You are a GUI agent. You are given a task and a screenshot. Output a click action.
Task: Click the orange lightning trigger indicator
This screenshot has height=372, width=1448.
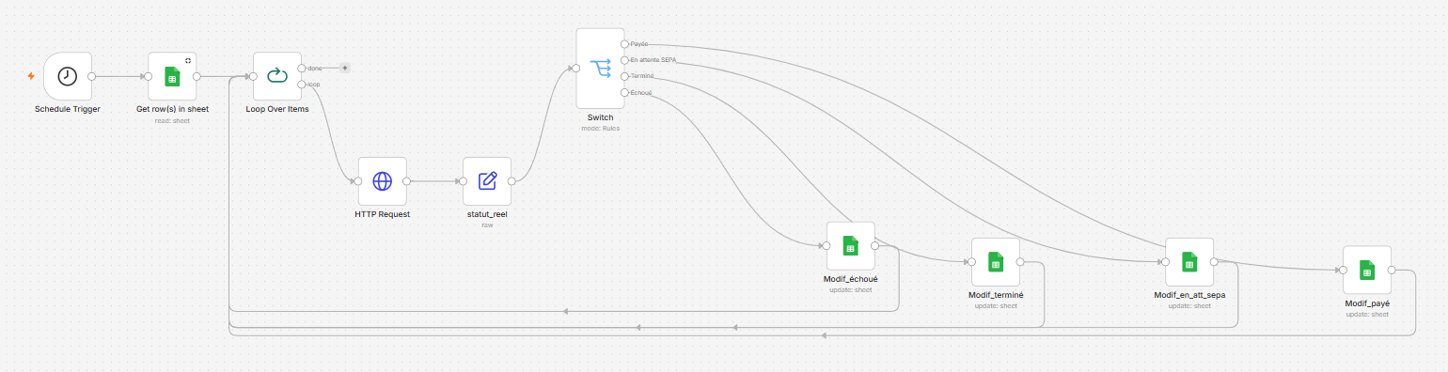(31, 76)
